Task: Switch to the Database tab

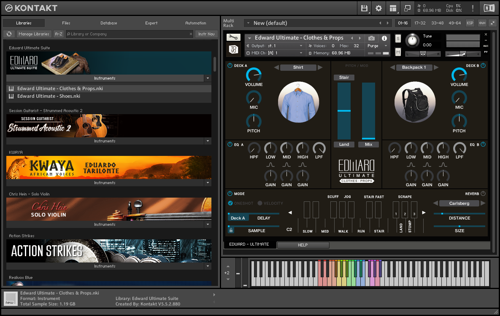Action: pos(109,23)
